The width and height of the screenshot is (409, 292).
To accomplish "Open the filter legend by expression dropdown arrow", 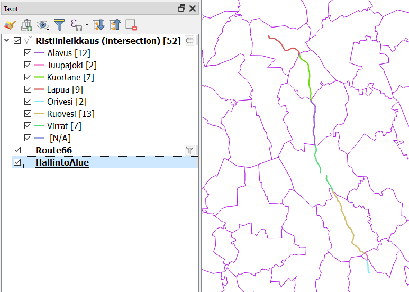I will pyautogui.click(x=86, y=25).
